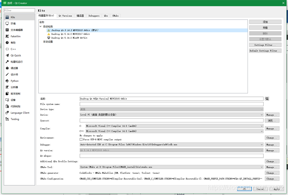The width and height of the screenshot is (288, 195).
Task: Switch to the Kit build-suite tab
Action: click(x=46, y=16)
